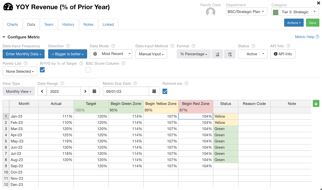Click the decrease decimal places icon
The height and width of the screenshot is (190, 322).
(x=230, y=54)
